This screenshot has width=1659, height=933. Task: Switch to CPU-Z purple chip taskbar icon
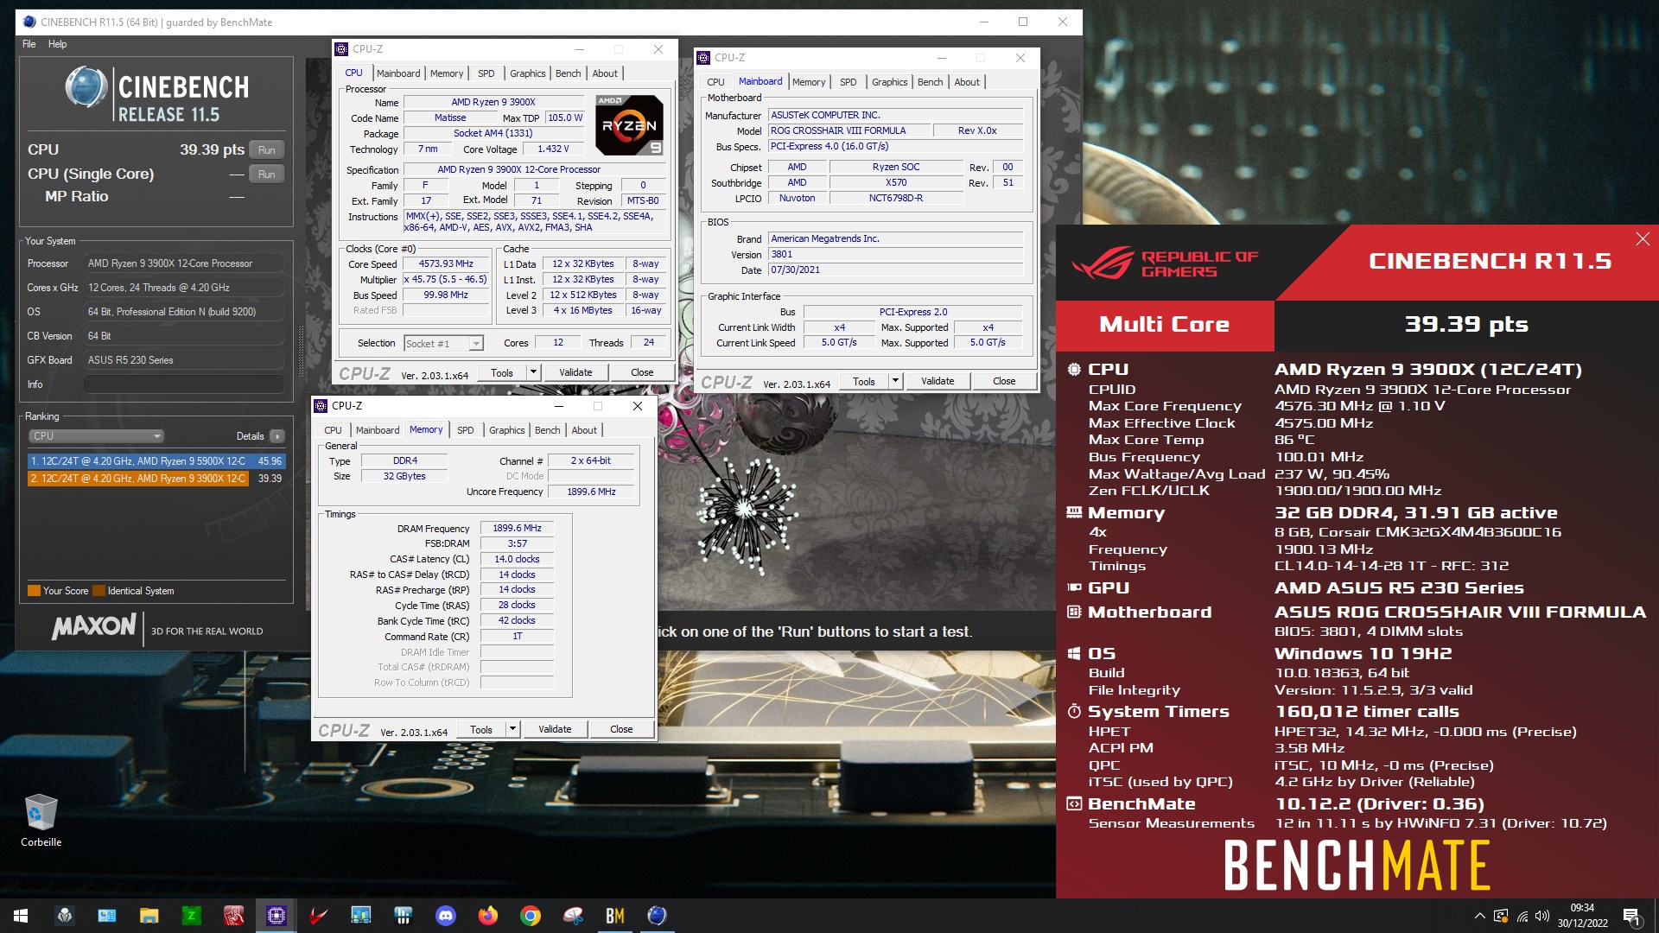[276, 916]
